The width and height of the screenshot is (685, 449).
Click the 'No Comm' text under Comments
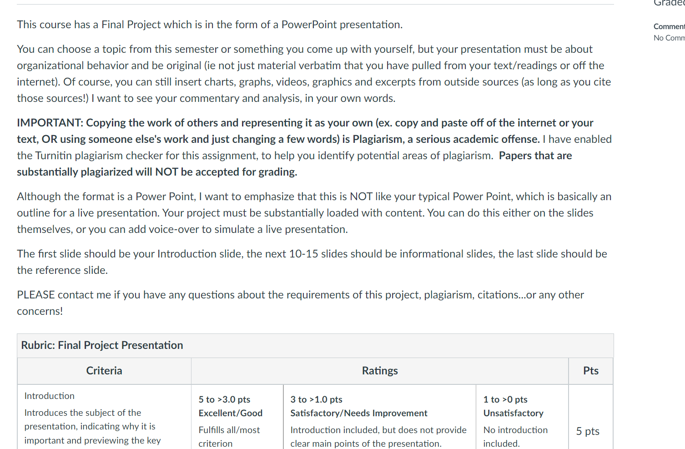[x=669, y=38]
